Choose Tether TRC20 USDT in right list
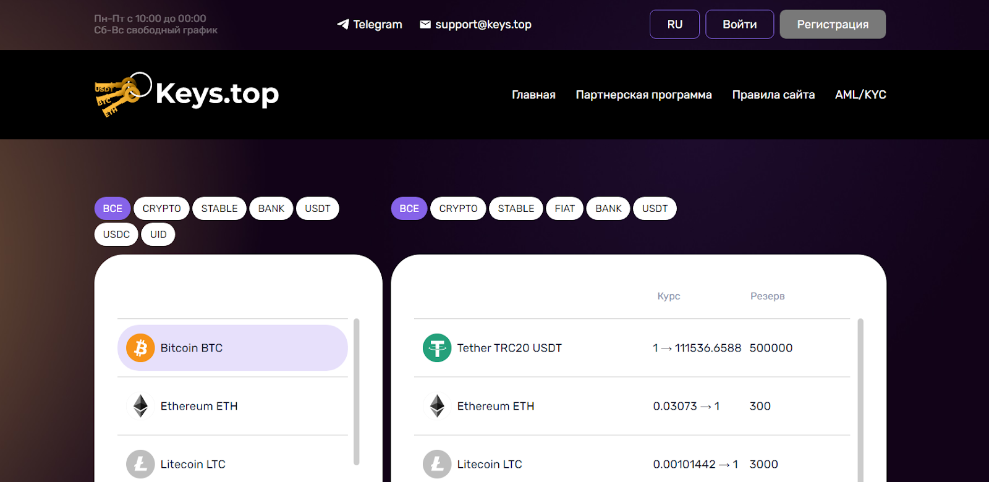 pyautogui.click(x=632, y=348)
